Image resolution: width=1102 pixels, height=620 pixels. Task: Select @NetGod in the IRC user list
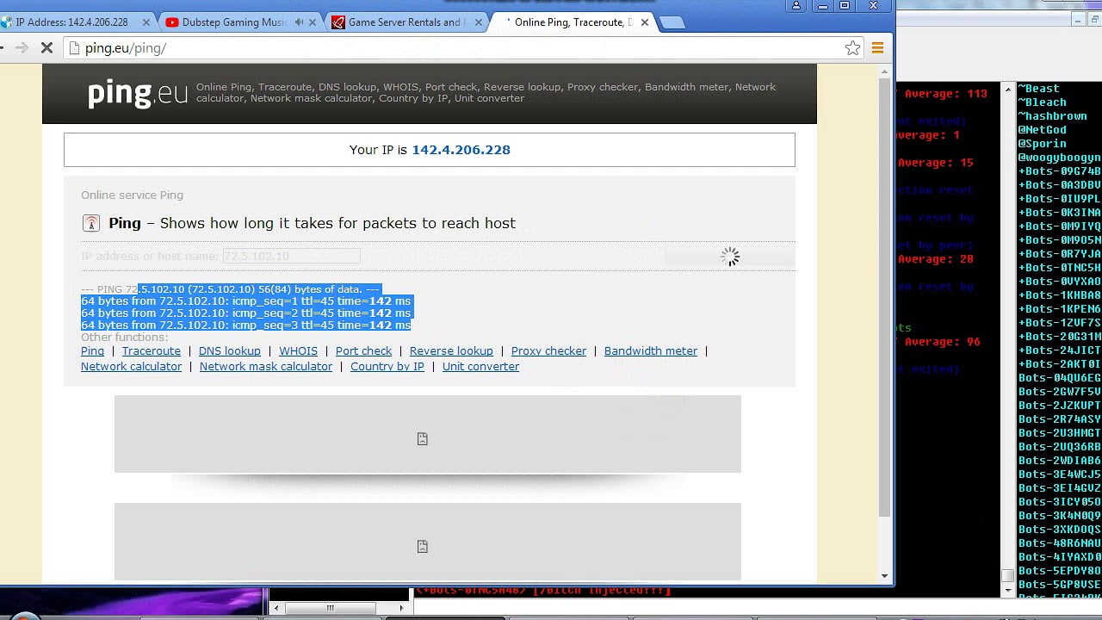(x=1043, y=130)
